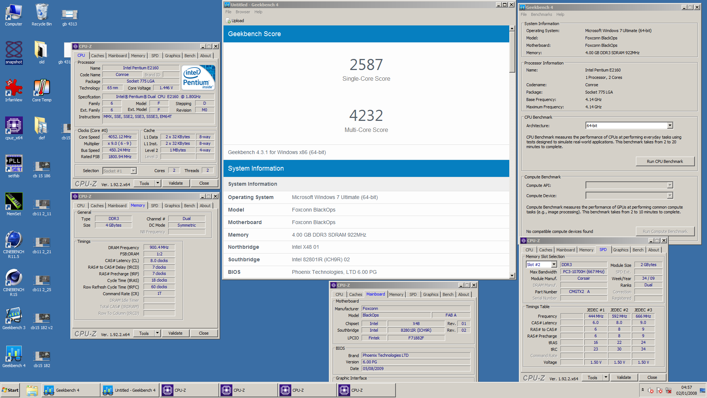Open About tab in SPD CPU-Z window

654,250
